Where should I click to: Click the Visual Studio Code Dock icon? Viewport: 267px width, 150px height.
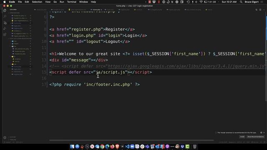[127, 146]
